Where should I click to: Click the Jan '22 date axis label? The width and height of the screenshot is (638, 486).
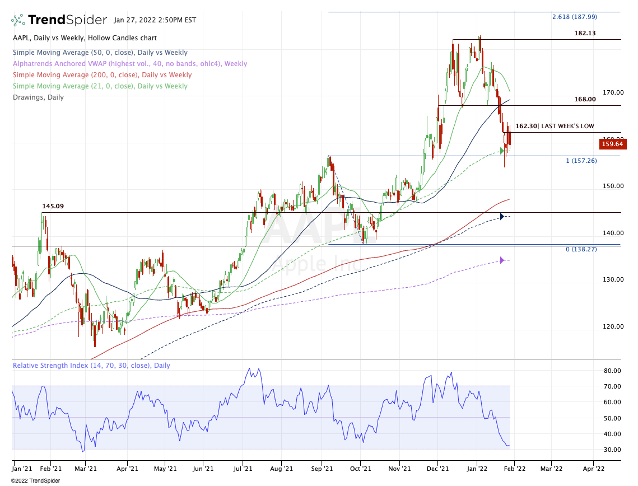pos(477,469)
